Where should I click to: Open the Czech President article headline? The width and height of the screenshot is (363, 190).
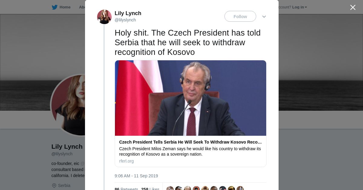190,142
